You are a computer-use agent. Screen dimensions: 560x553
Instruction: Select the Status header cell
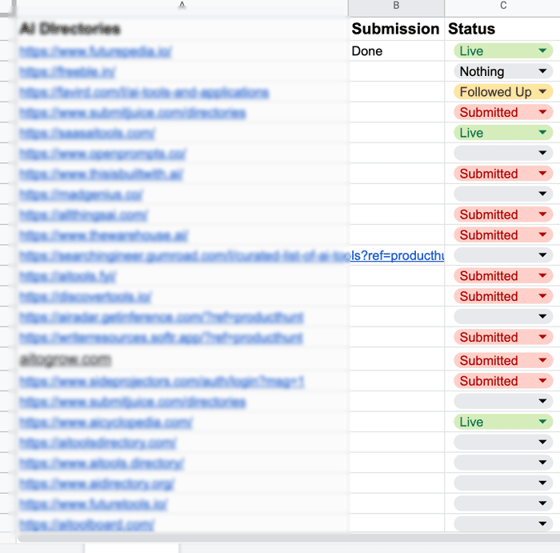(x=502, y=29)
